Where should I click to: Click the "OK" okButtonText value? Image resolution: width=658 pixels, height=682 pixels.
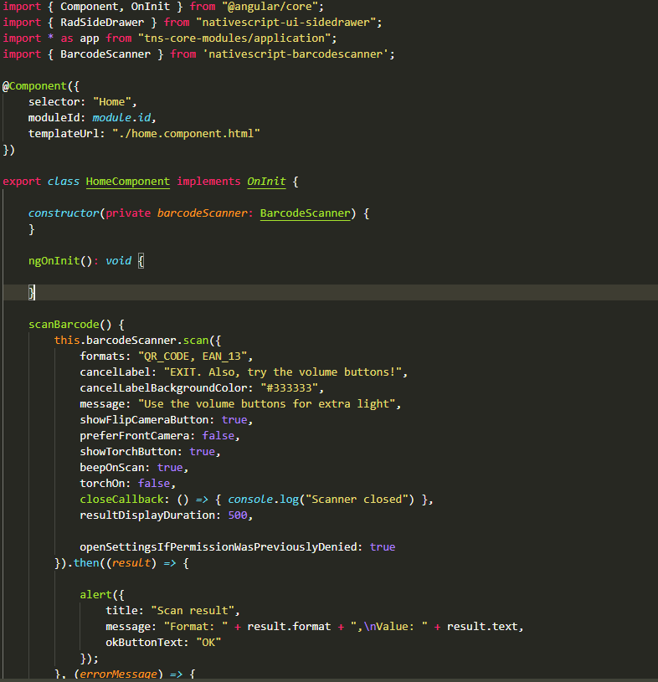point(208,643)
